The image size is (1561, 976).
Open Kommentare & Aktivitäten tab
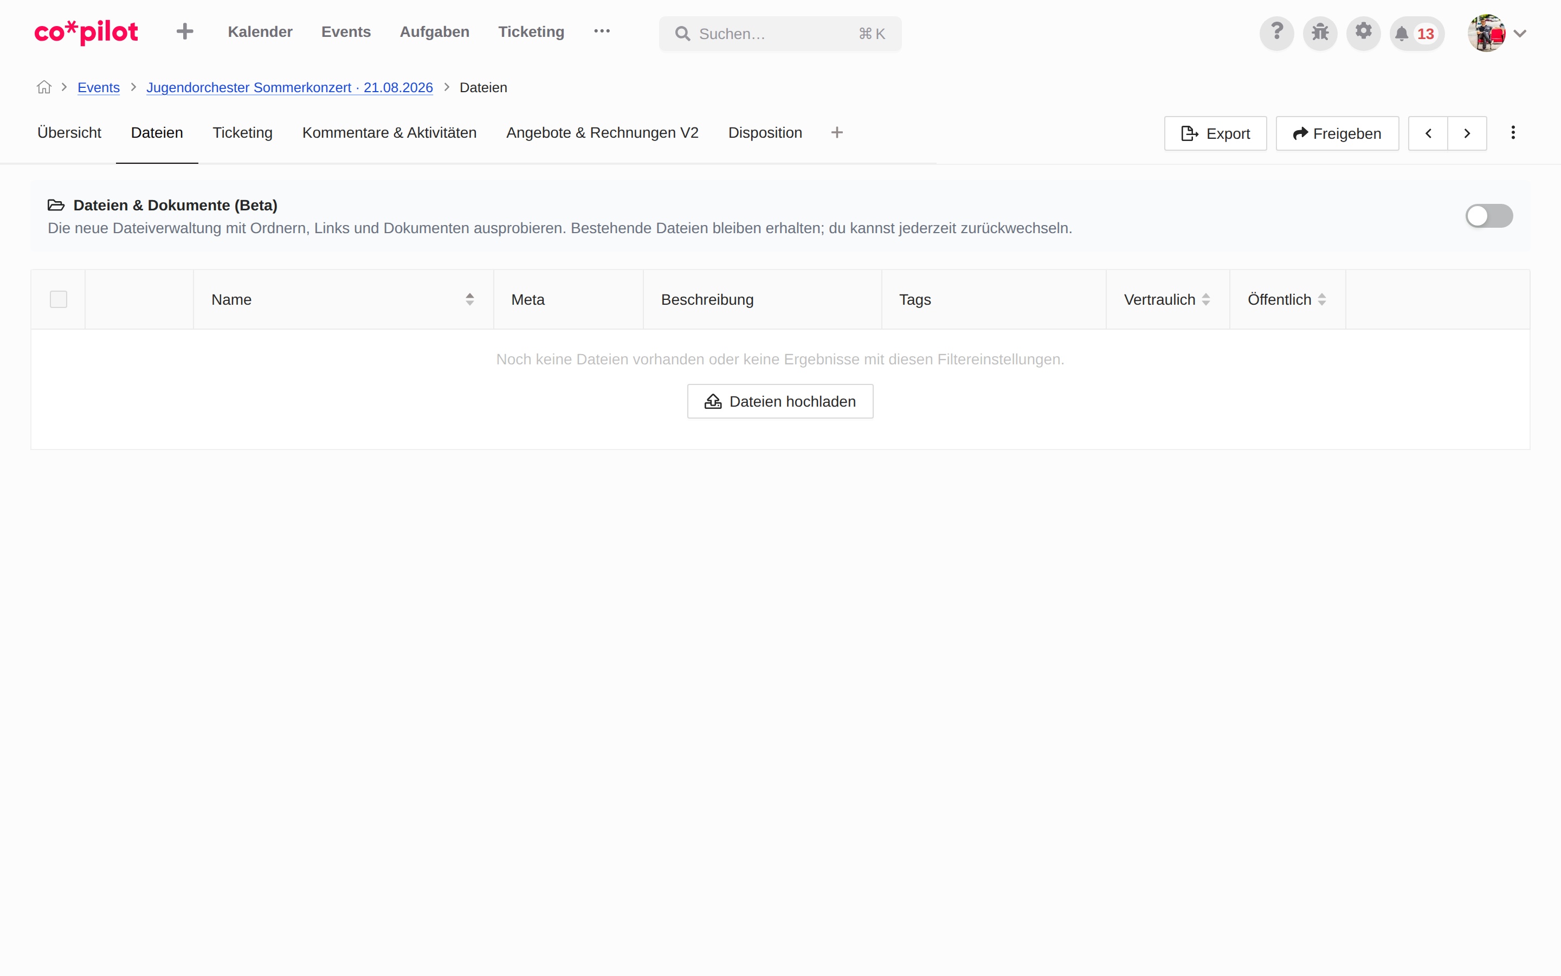click(389, 133)
